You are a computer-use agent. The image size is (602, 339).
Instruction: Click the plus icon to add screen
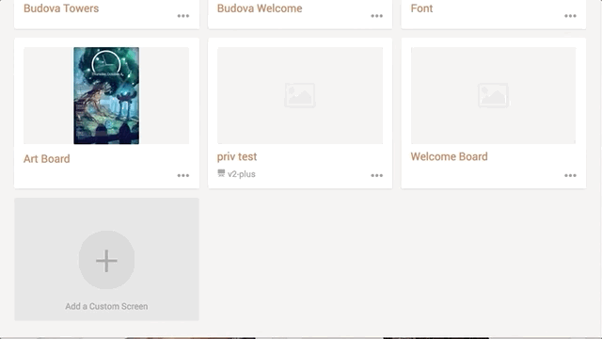click(x=106, y=260)
